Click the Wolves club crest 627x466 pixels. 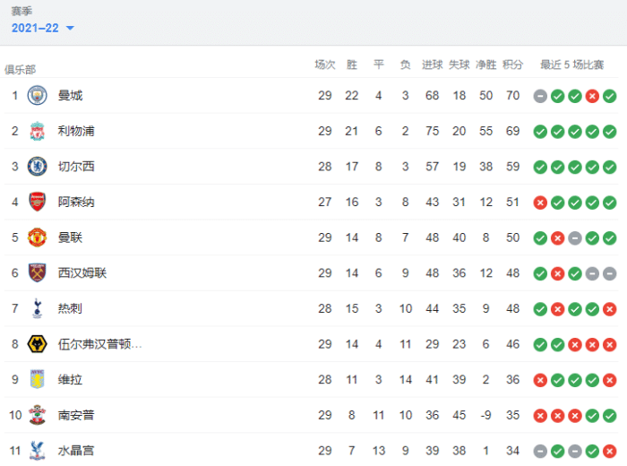click(37, 344)
